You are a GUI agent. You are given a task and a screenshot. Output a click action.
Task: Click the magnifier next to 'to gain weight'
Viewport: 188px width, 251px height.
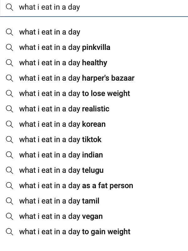coord(9,232)
